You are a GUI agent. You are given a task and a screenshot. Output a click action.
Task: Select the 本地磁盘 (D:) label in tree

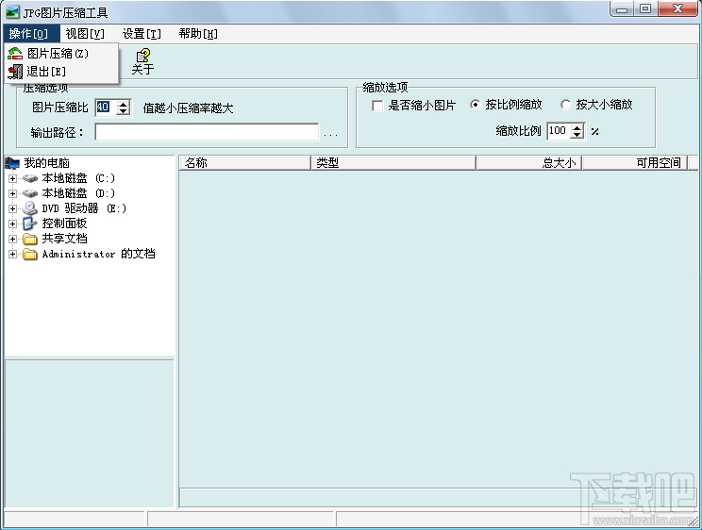pos(78,193)
